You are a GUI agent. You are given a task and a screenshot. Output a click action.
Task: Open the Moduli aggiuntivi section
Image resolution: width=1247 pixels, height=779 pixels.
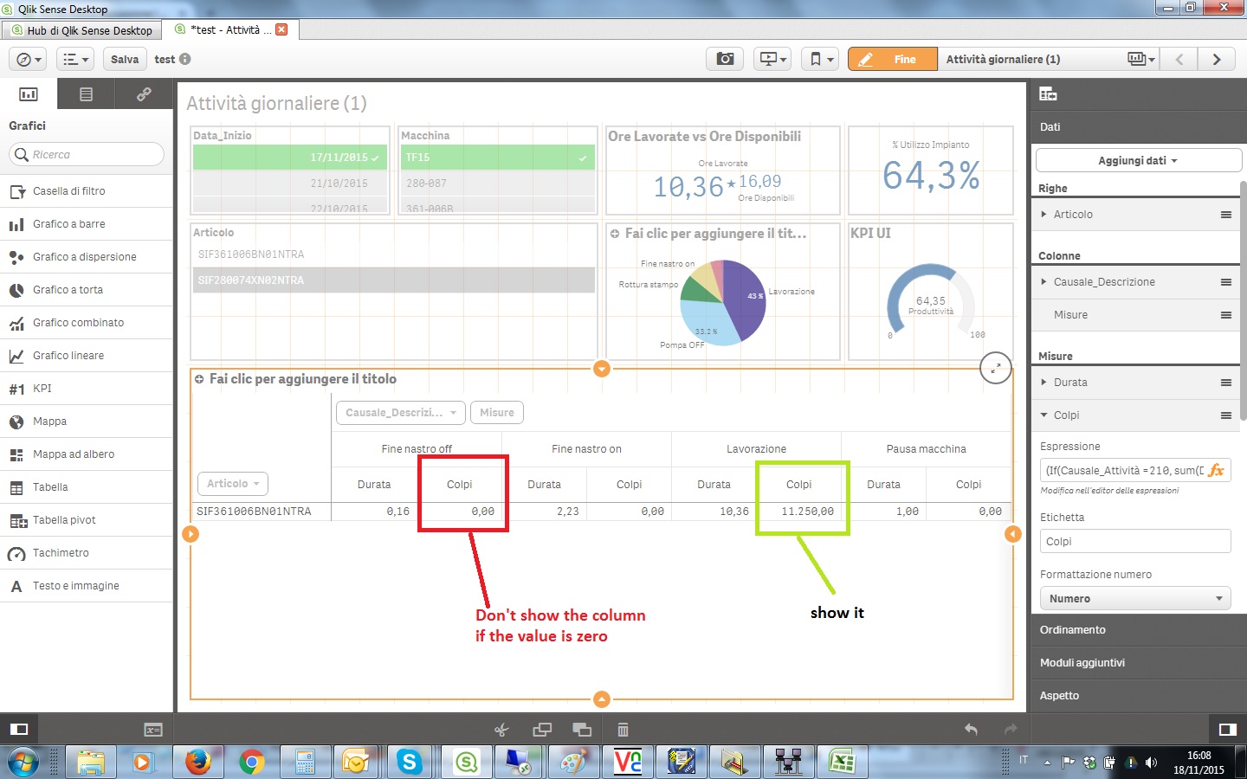pos(1138,663)
